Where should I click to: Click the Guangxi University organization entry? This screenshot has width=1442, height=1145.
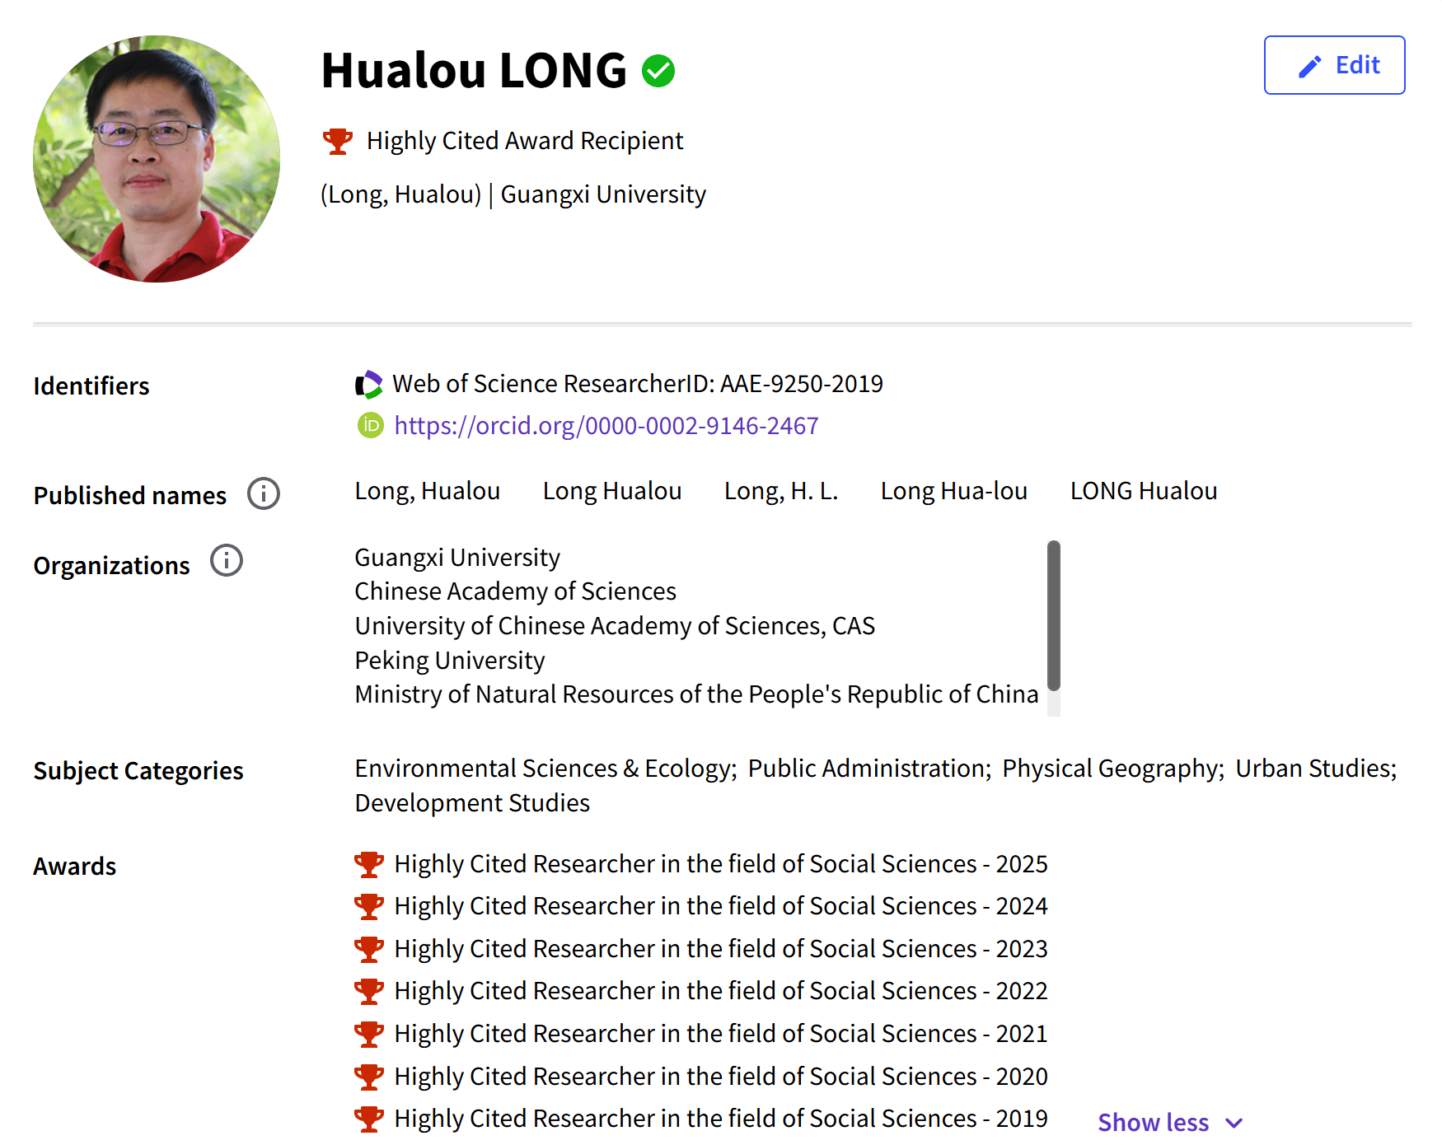pos(457,558)
